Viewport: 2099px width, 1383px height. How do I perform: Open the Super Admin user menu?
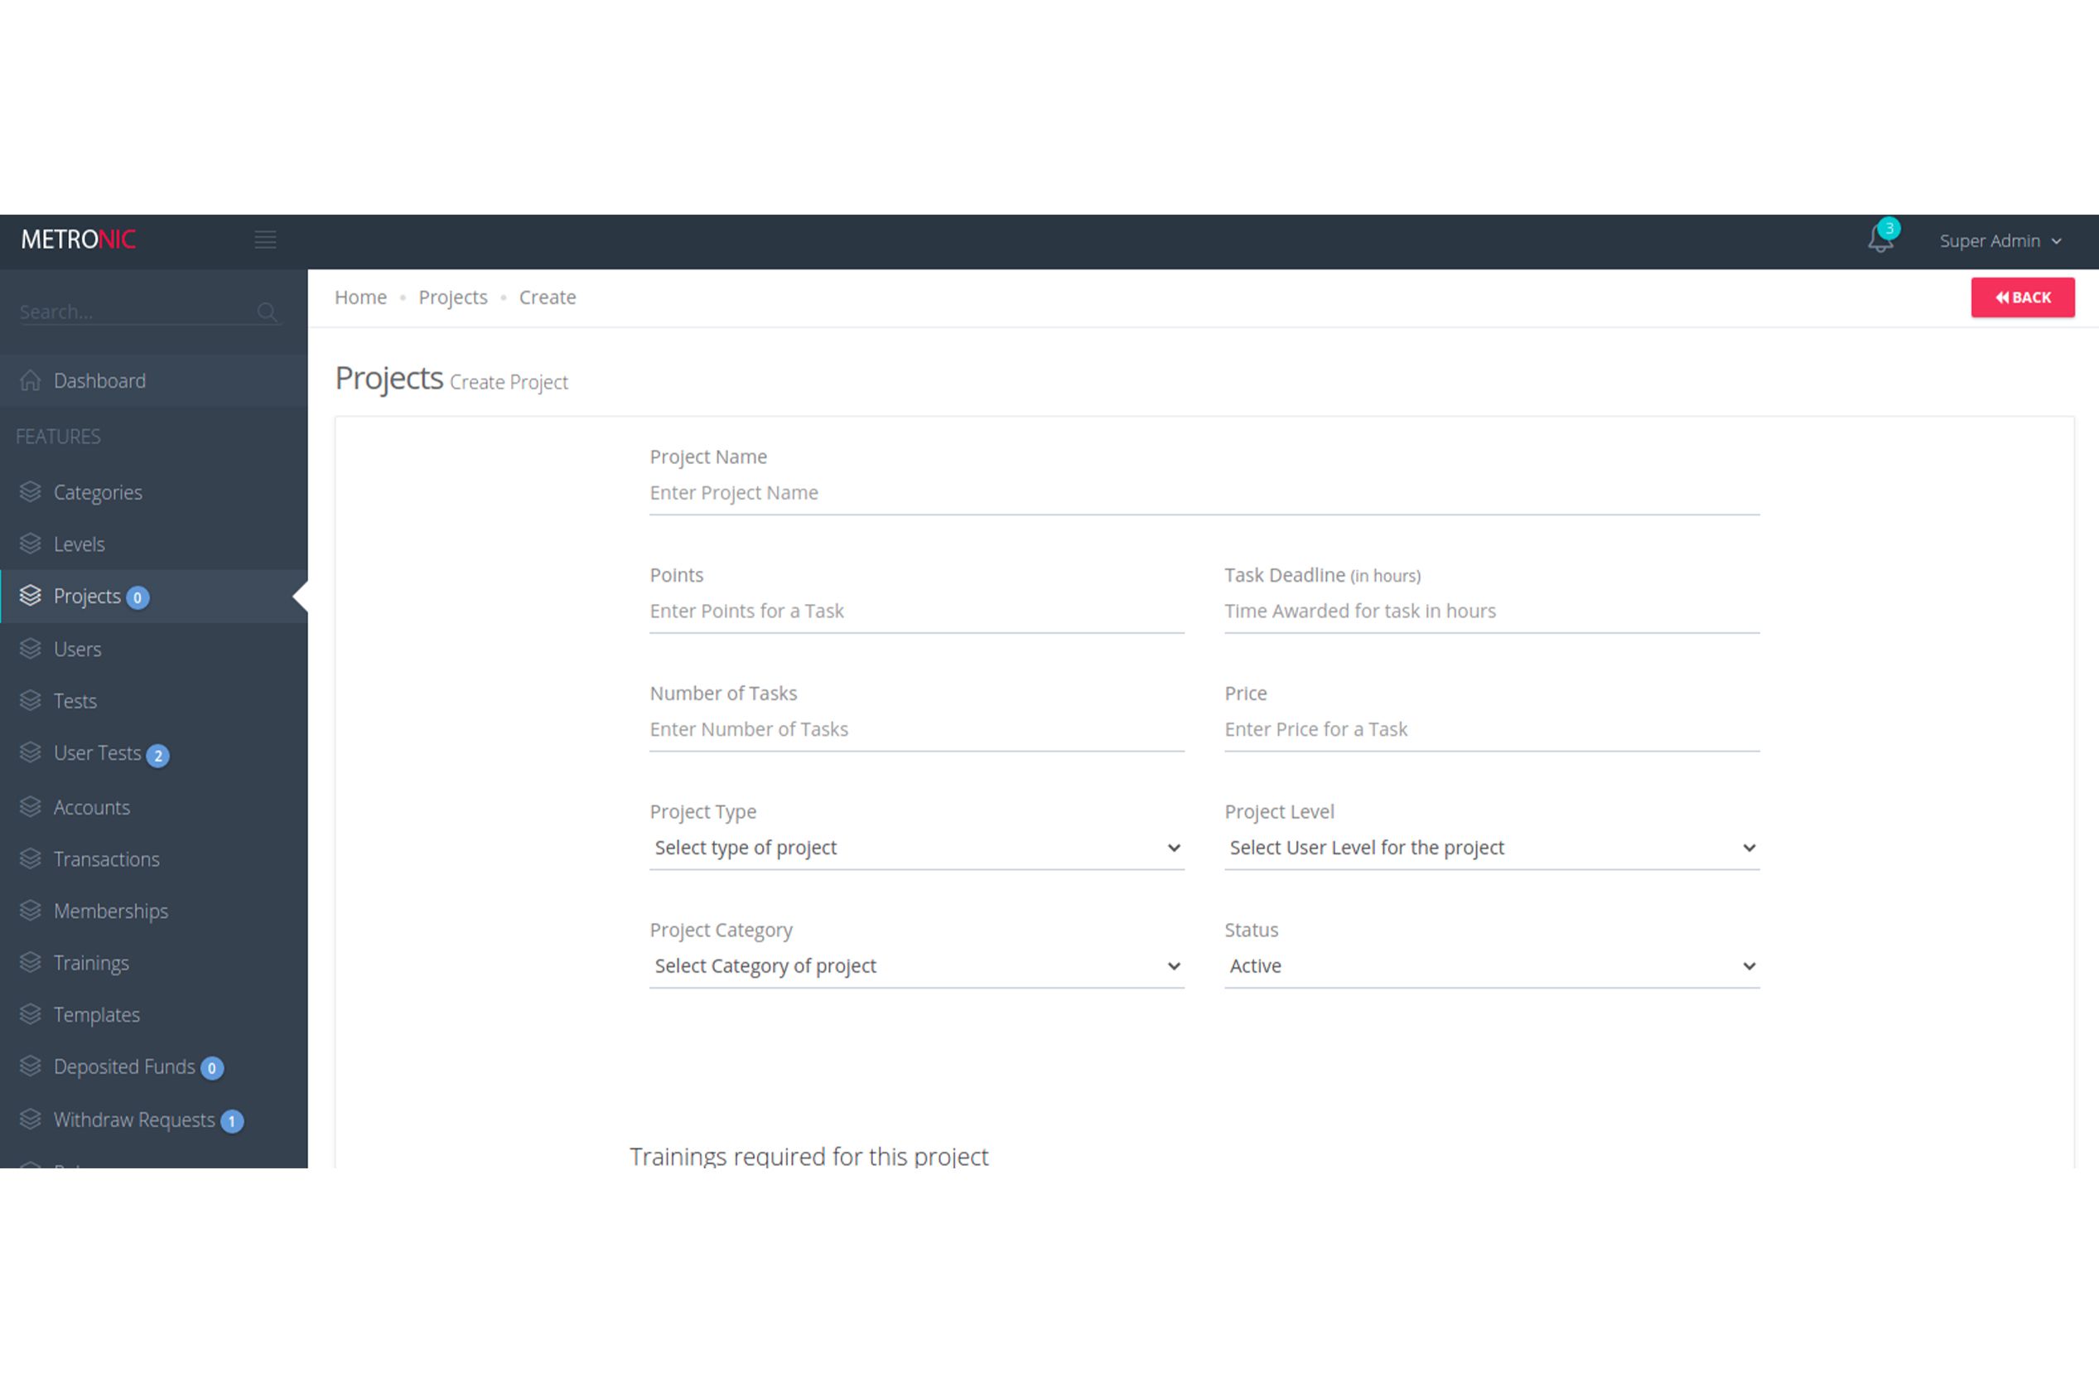click(2000, 241)
